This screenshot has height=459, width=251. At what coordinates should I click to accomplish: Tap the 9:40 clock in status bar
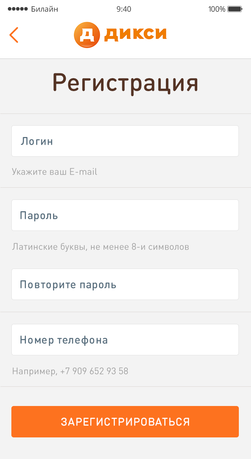[x=124, y=9]
